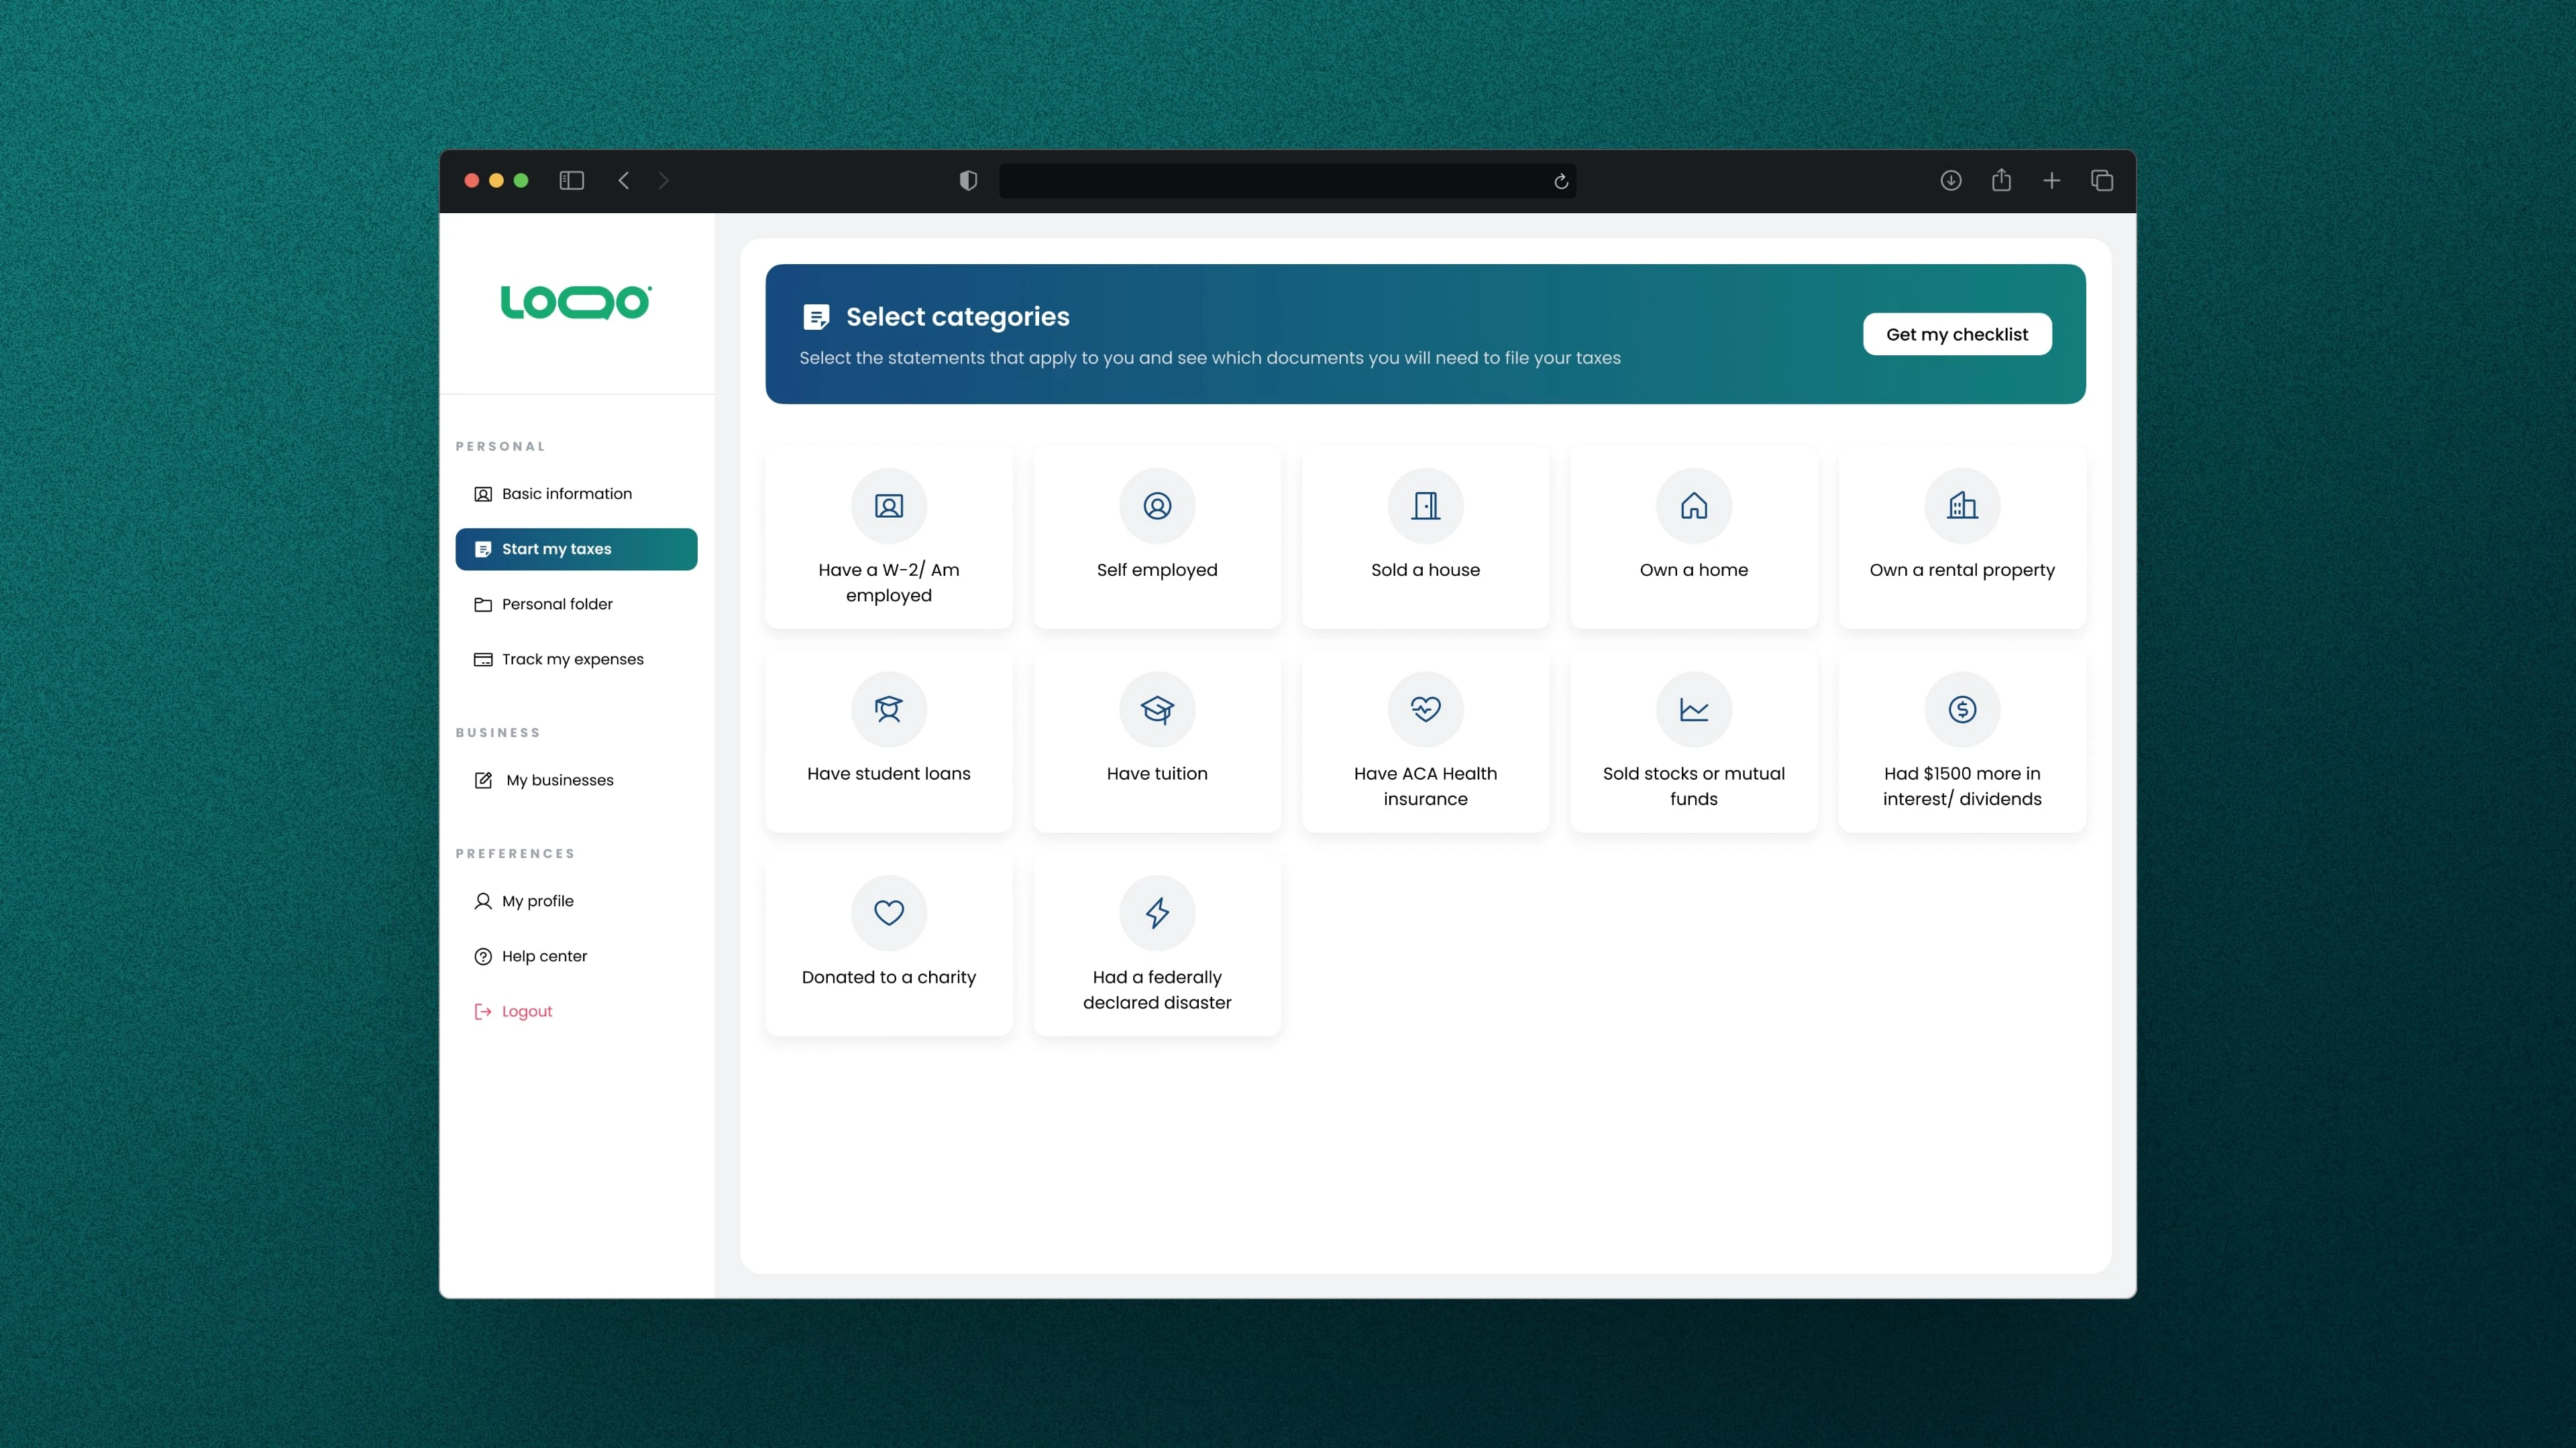Go to Personal folder in the sidebar

point(557,603)
